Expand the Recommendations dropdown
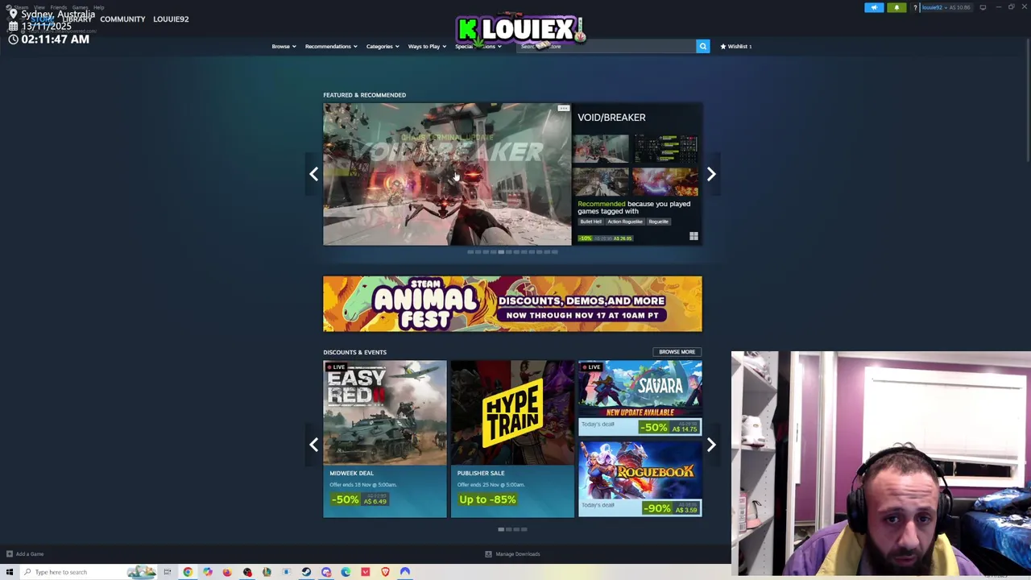This screenshot has height=580, width=1031. (331, 47)
